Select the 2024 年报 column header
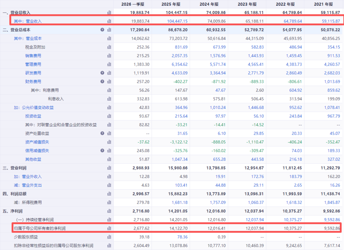The width and height of the screenshot is (344, 250). click(x=209, y=4)
